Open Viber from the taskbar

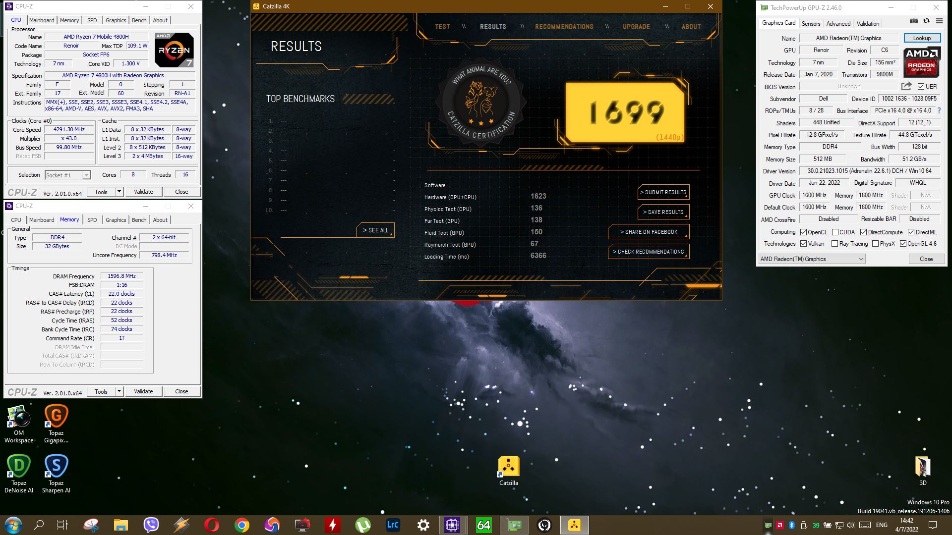pyautogui.click(x=151, y=525)
